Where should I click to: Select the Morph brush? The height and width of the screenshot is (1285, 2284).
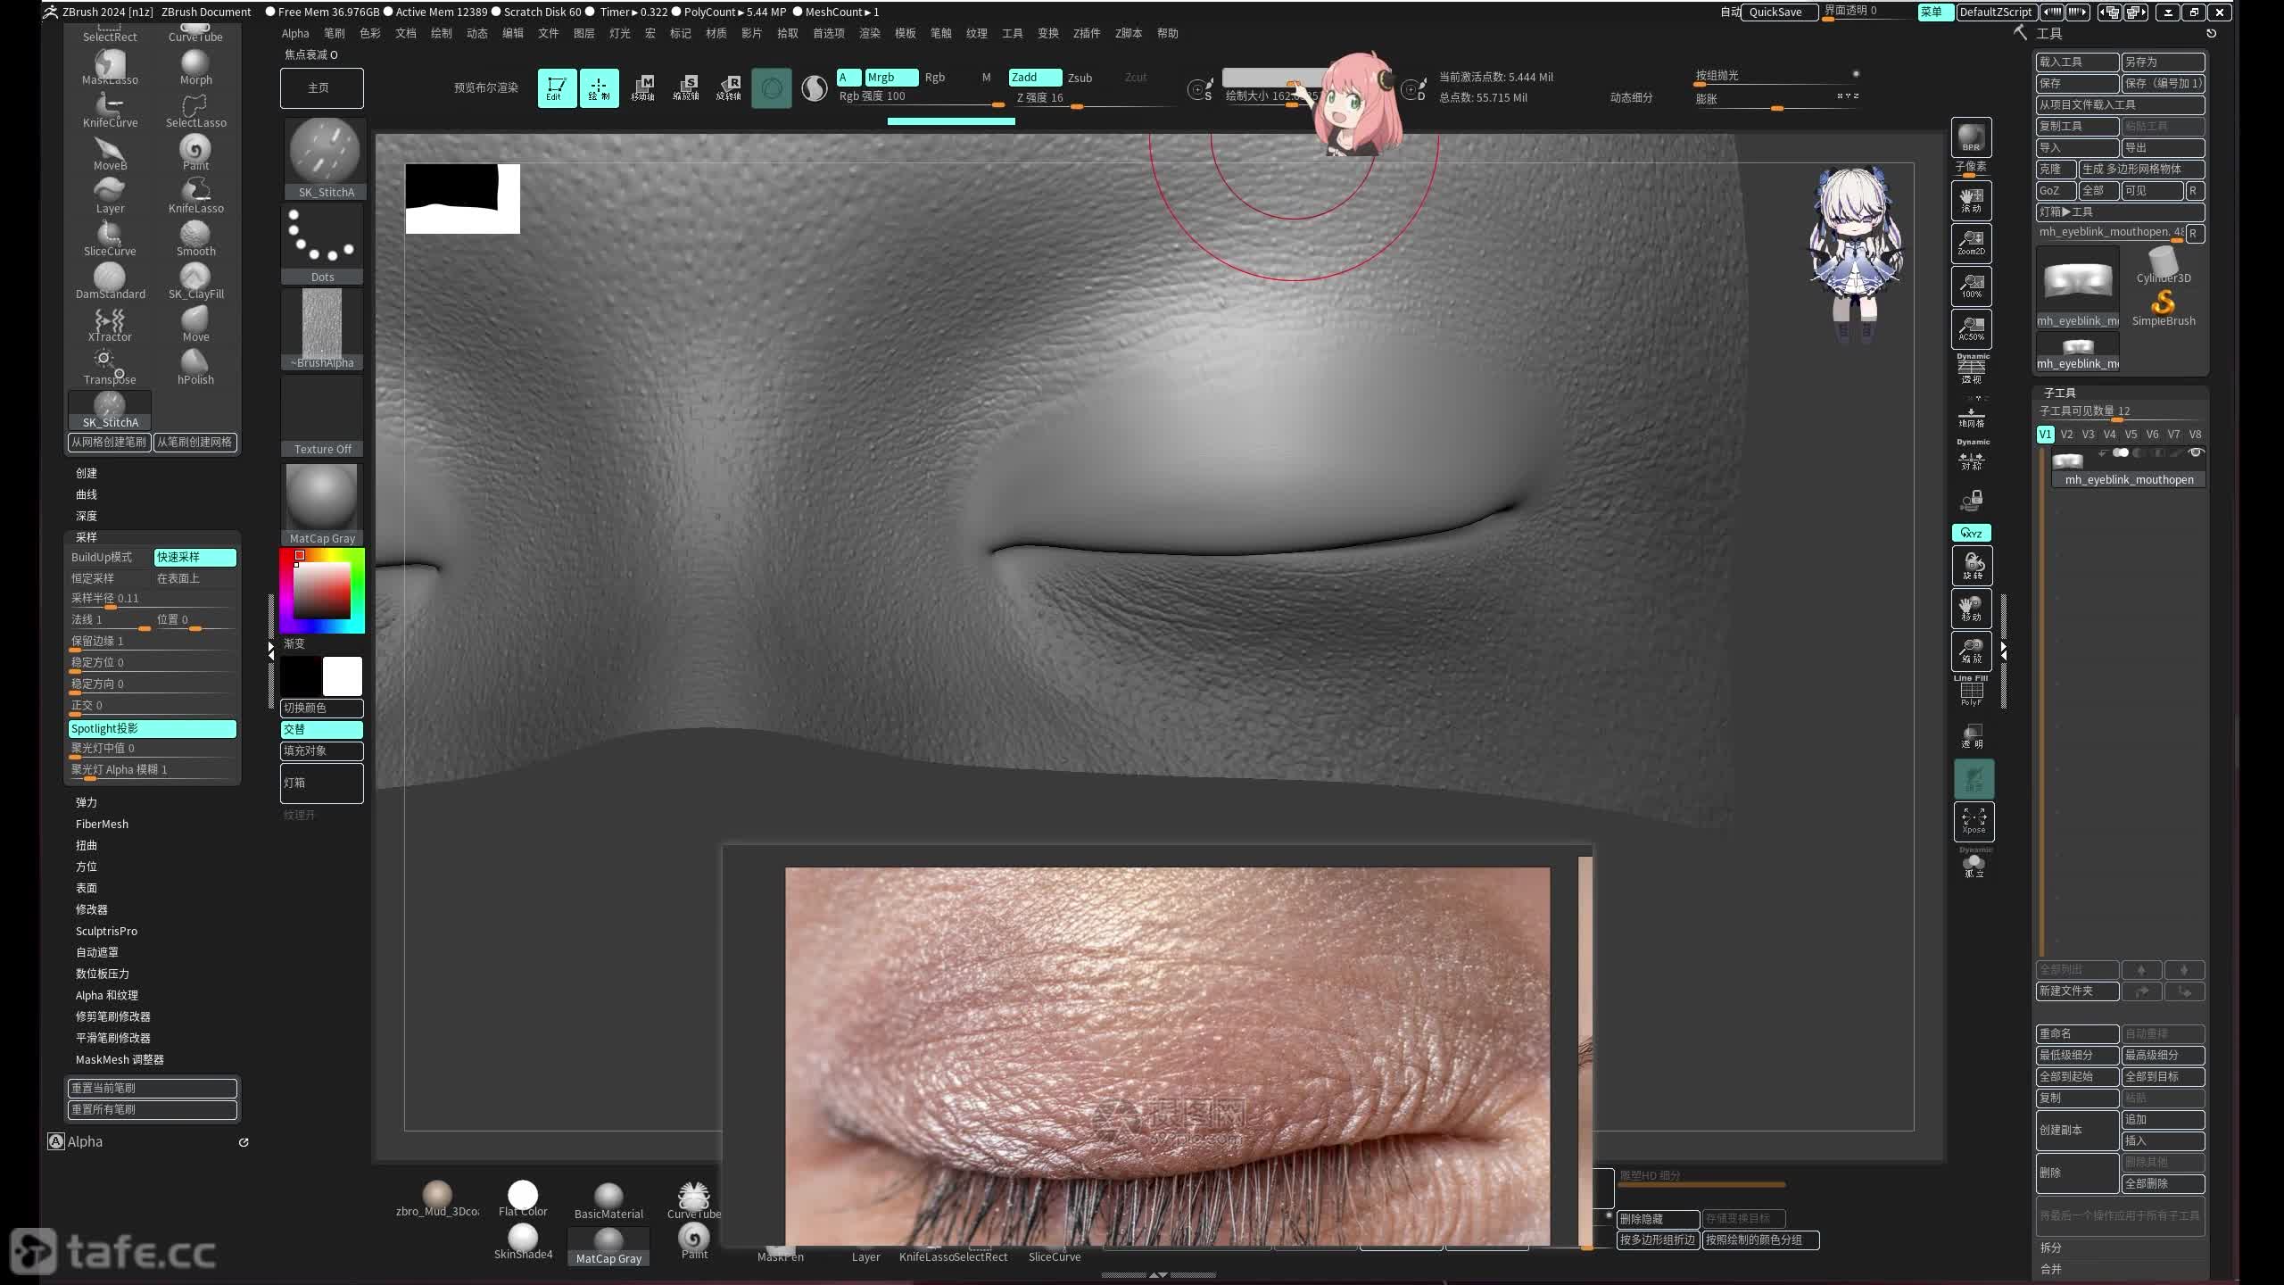[195, 68]
